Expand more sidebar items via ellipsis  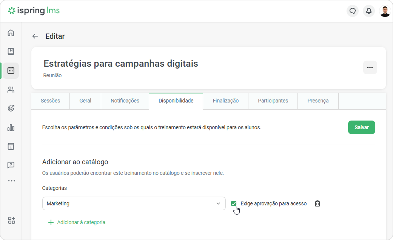point(12,181)
